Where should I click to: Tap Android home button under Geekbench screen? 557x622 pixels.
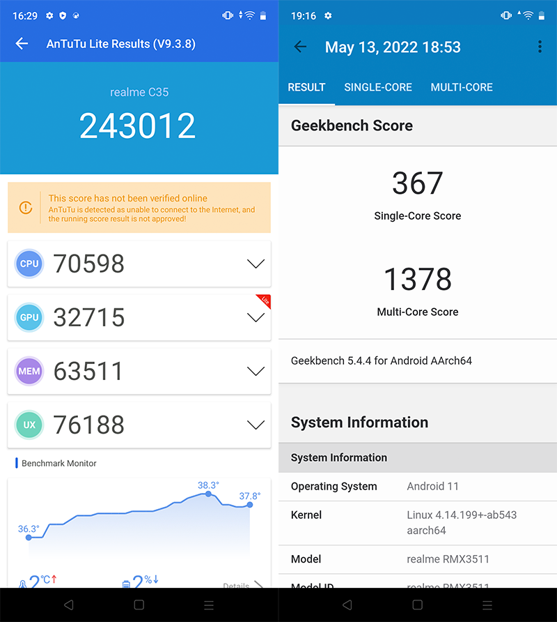(418, 605)
